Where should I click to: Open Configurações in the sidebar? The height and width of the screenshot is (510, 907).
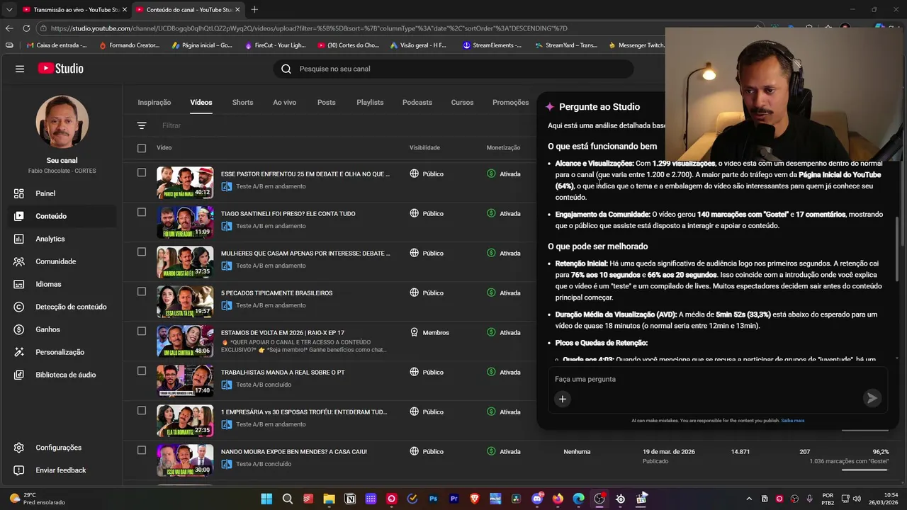[61, 448]
